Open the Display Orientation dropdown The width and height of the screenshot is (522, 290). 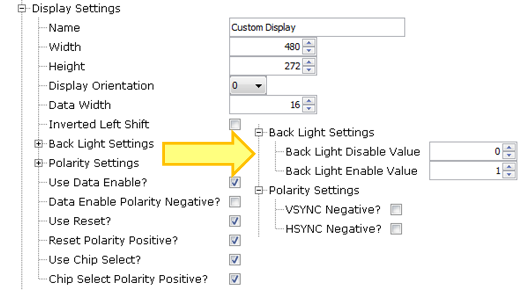pyautogui.click(x=247, y=86)
